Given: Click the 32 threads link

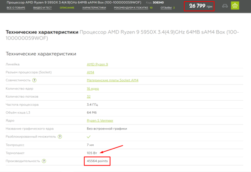Looking at the screenshot, I should pos(88,96).
